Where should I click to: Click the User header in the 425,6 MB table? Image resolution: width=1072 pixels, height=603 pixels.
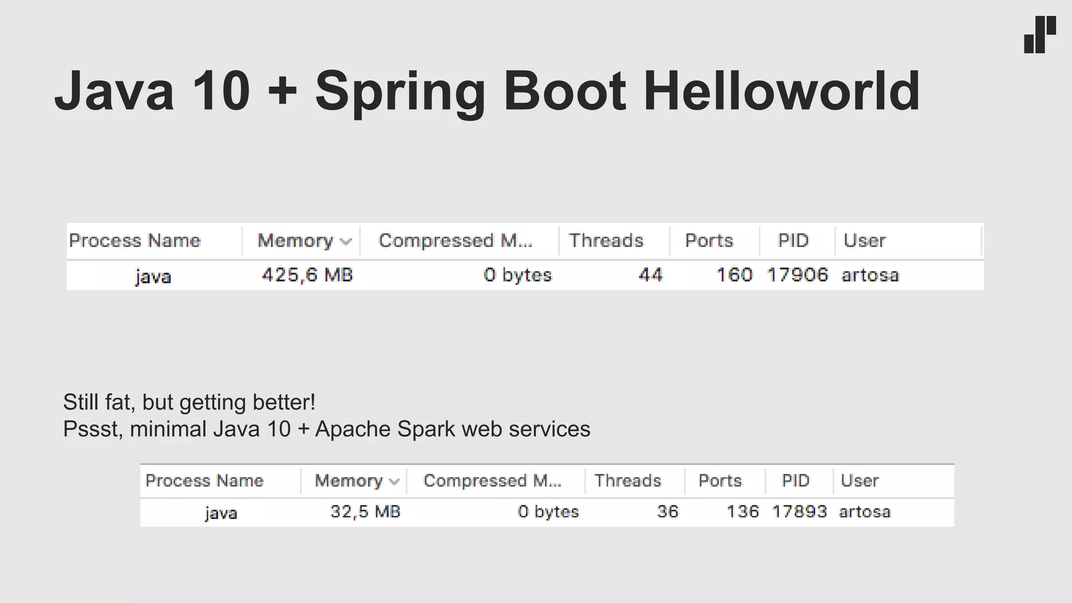pyautogui.click(x=864, y=241)
